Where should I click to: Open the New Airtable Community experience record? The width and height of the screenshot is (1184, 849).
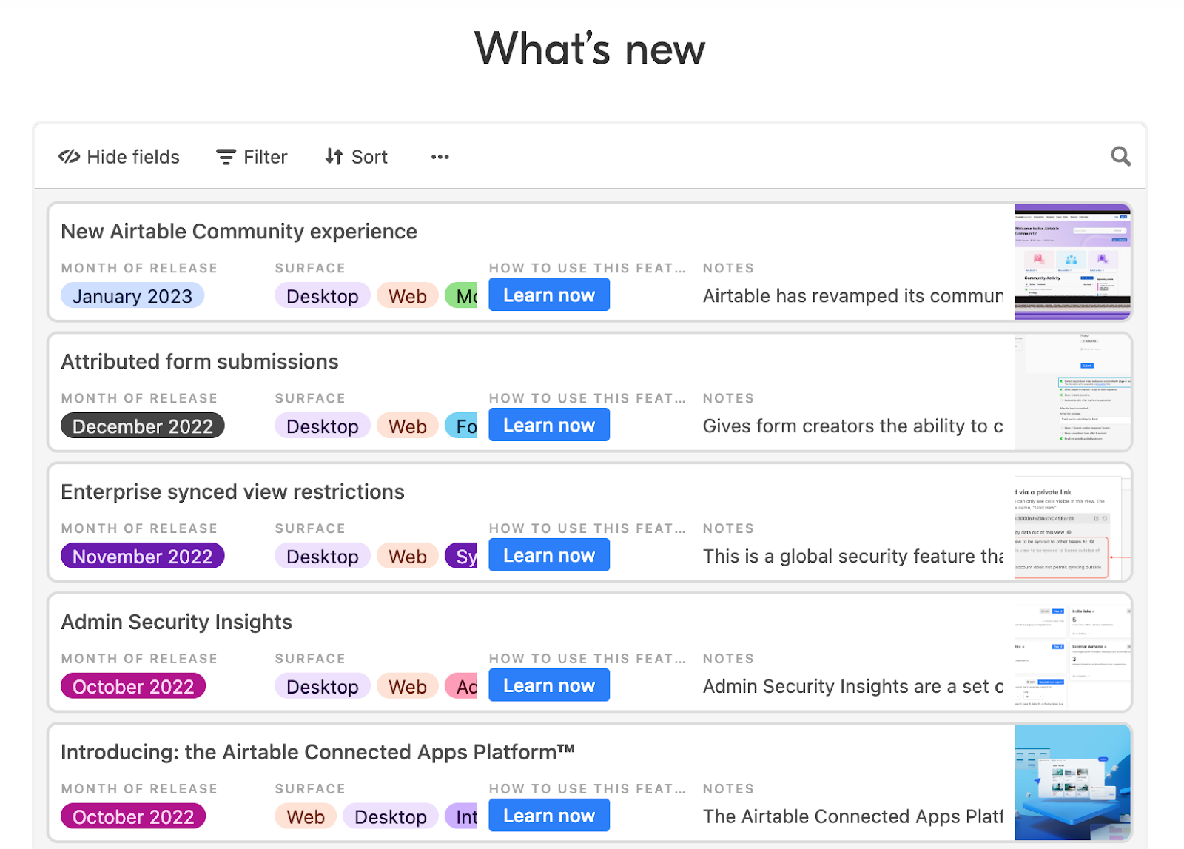[x=238, y=231]
